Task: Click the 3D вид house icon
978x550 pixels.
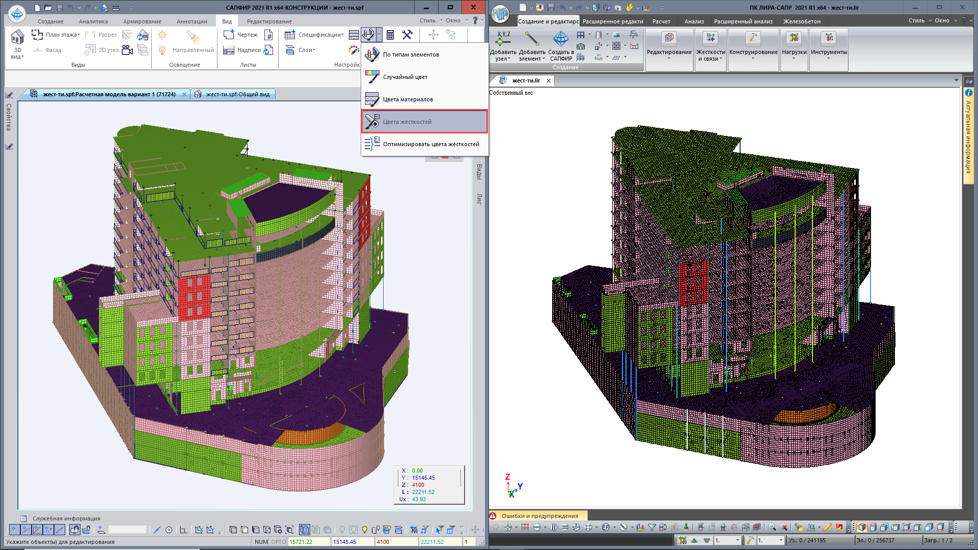Action: (x=17, y=37)
